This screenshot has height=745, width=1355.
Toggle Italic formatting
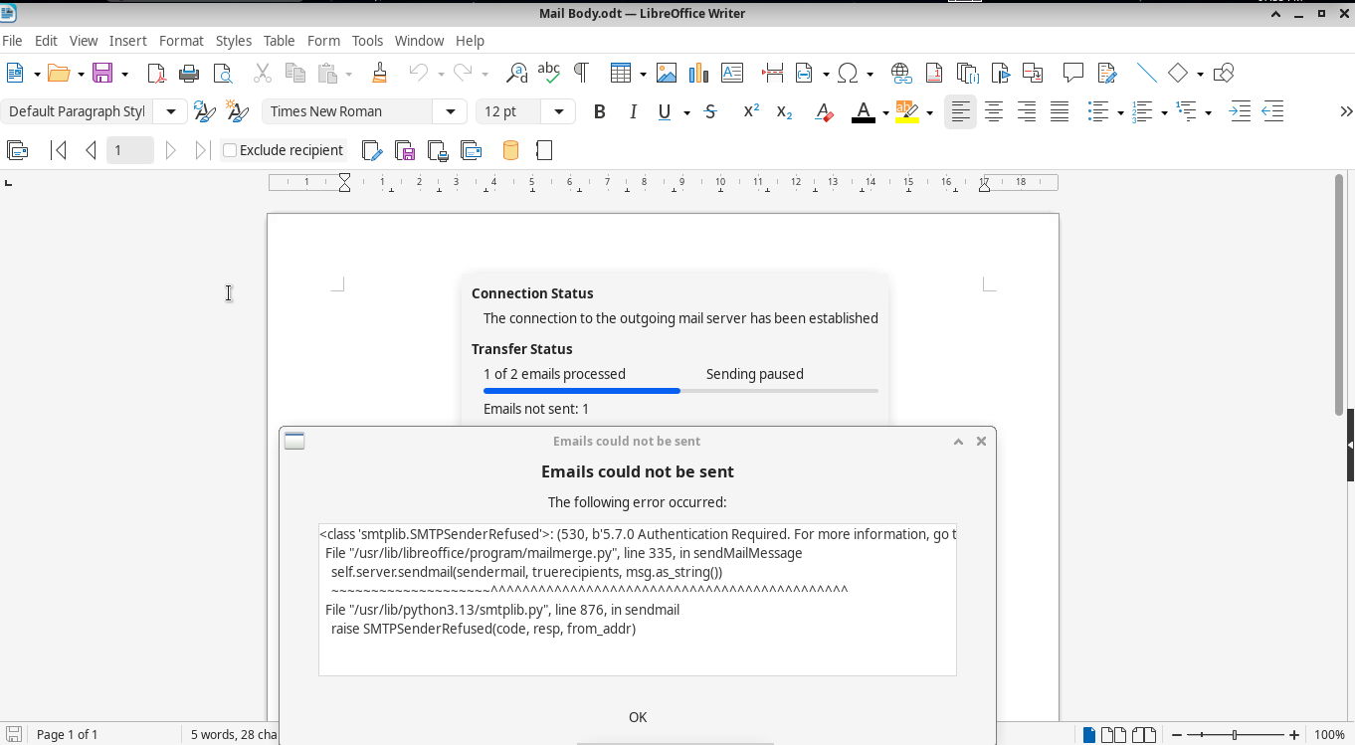(x=633, y=111)
